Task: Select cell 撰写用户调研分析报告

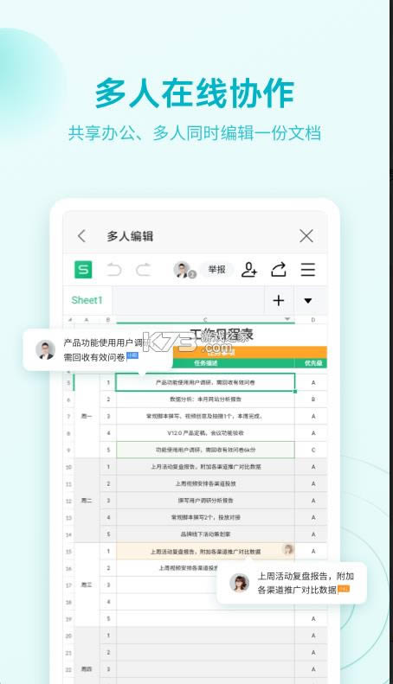Action: click(x=205, y=501)
